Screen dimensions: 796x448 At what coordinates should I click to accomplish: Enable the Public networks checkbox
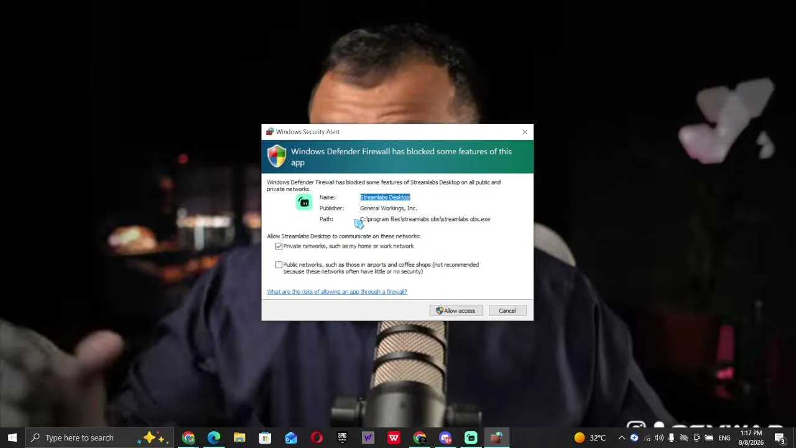pos(279,265)
